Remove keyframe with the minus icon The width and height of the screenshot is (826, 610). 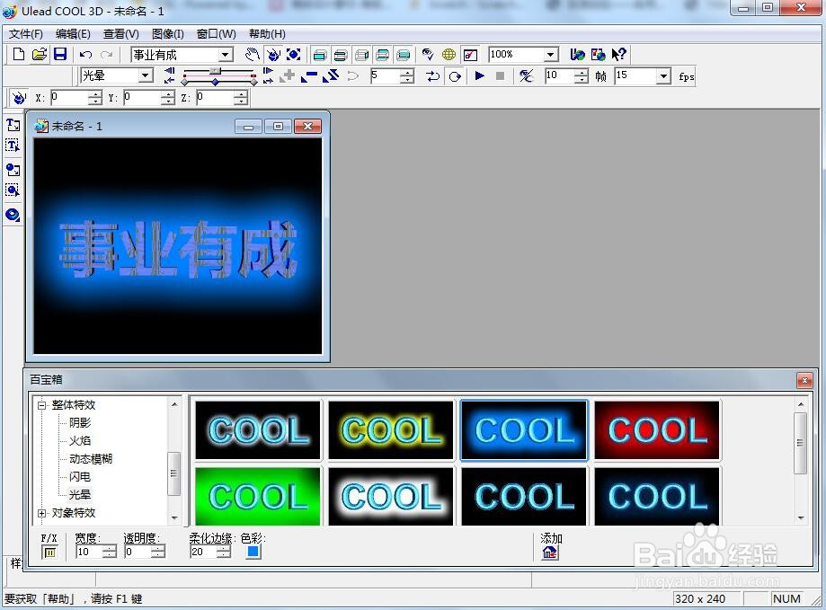coord(309,76)
